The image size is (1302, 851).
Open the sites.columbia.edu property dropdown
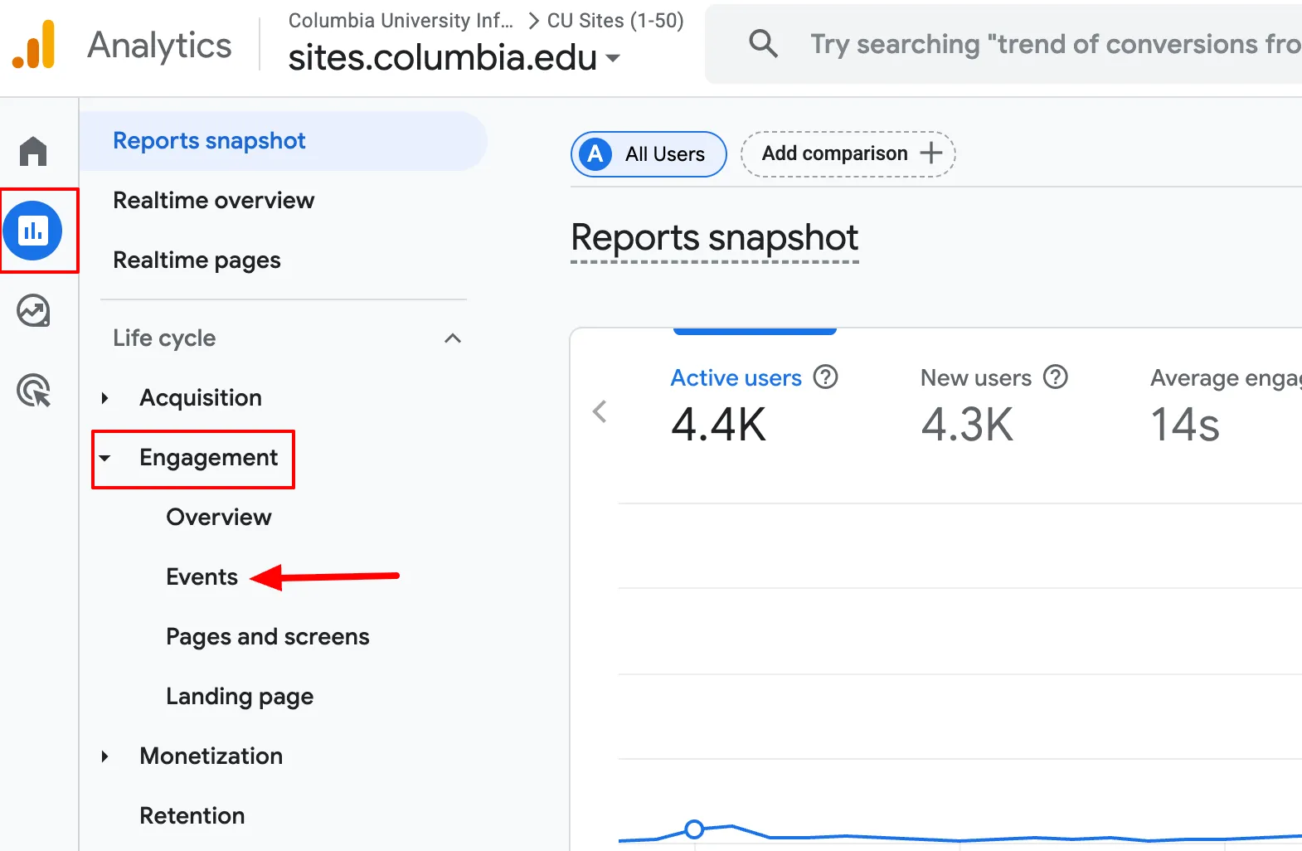coord(454,57)
